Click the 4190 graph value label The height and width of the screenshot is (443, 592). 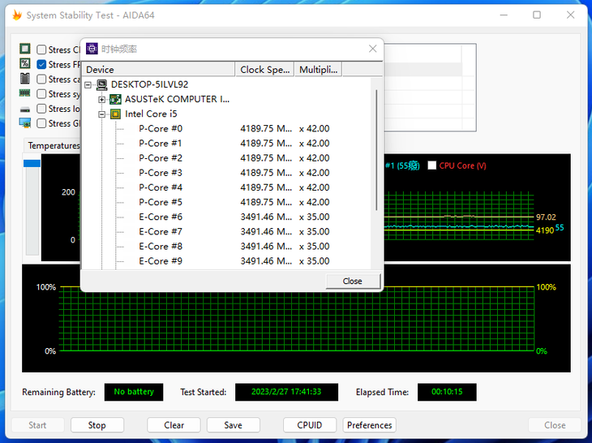[544, 230]
